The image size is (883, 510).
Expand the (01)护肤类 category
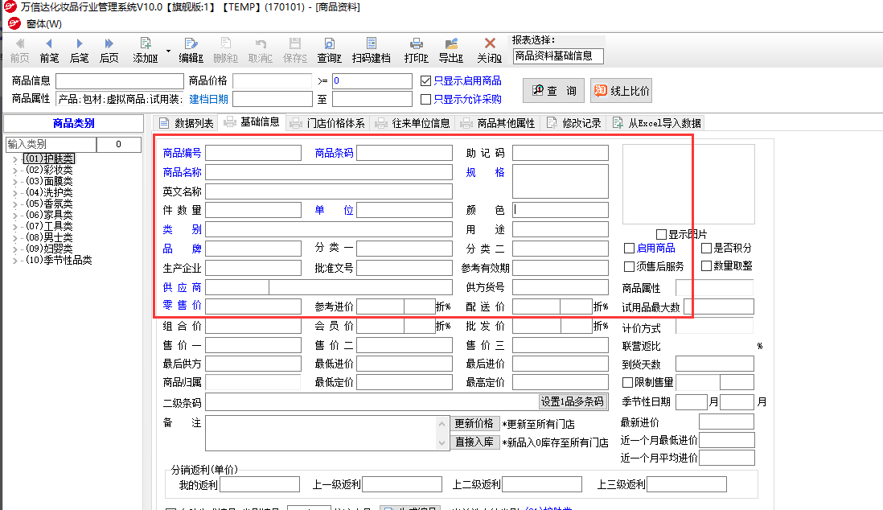coord(14,159)
